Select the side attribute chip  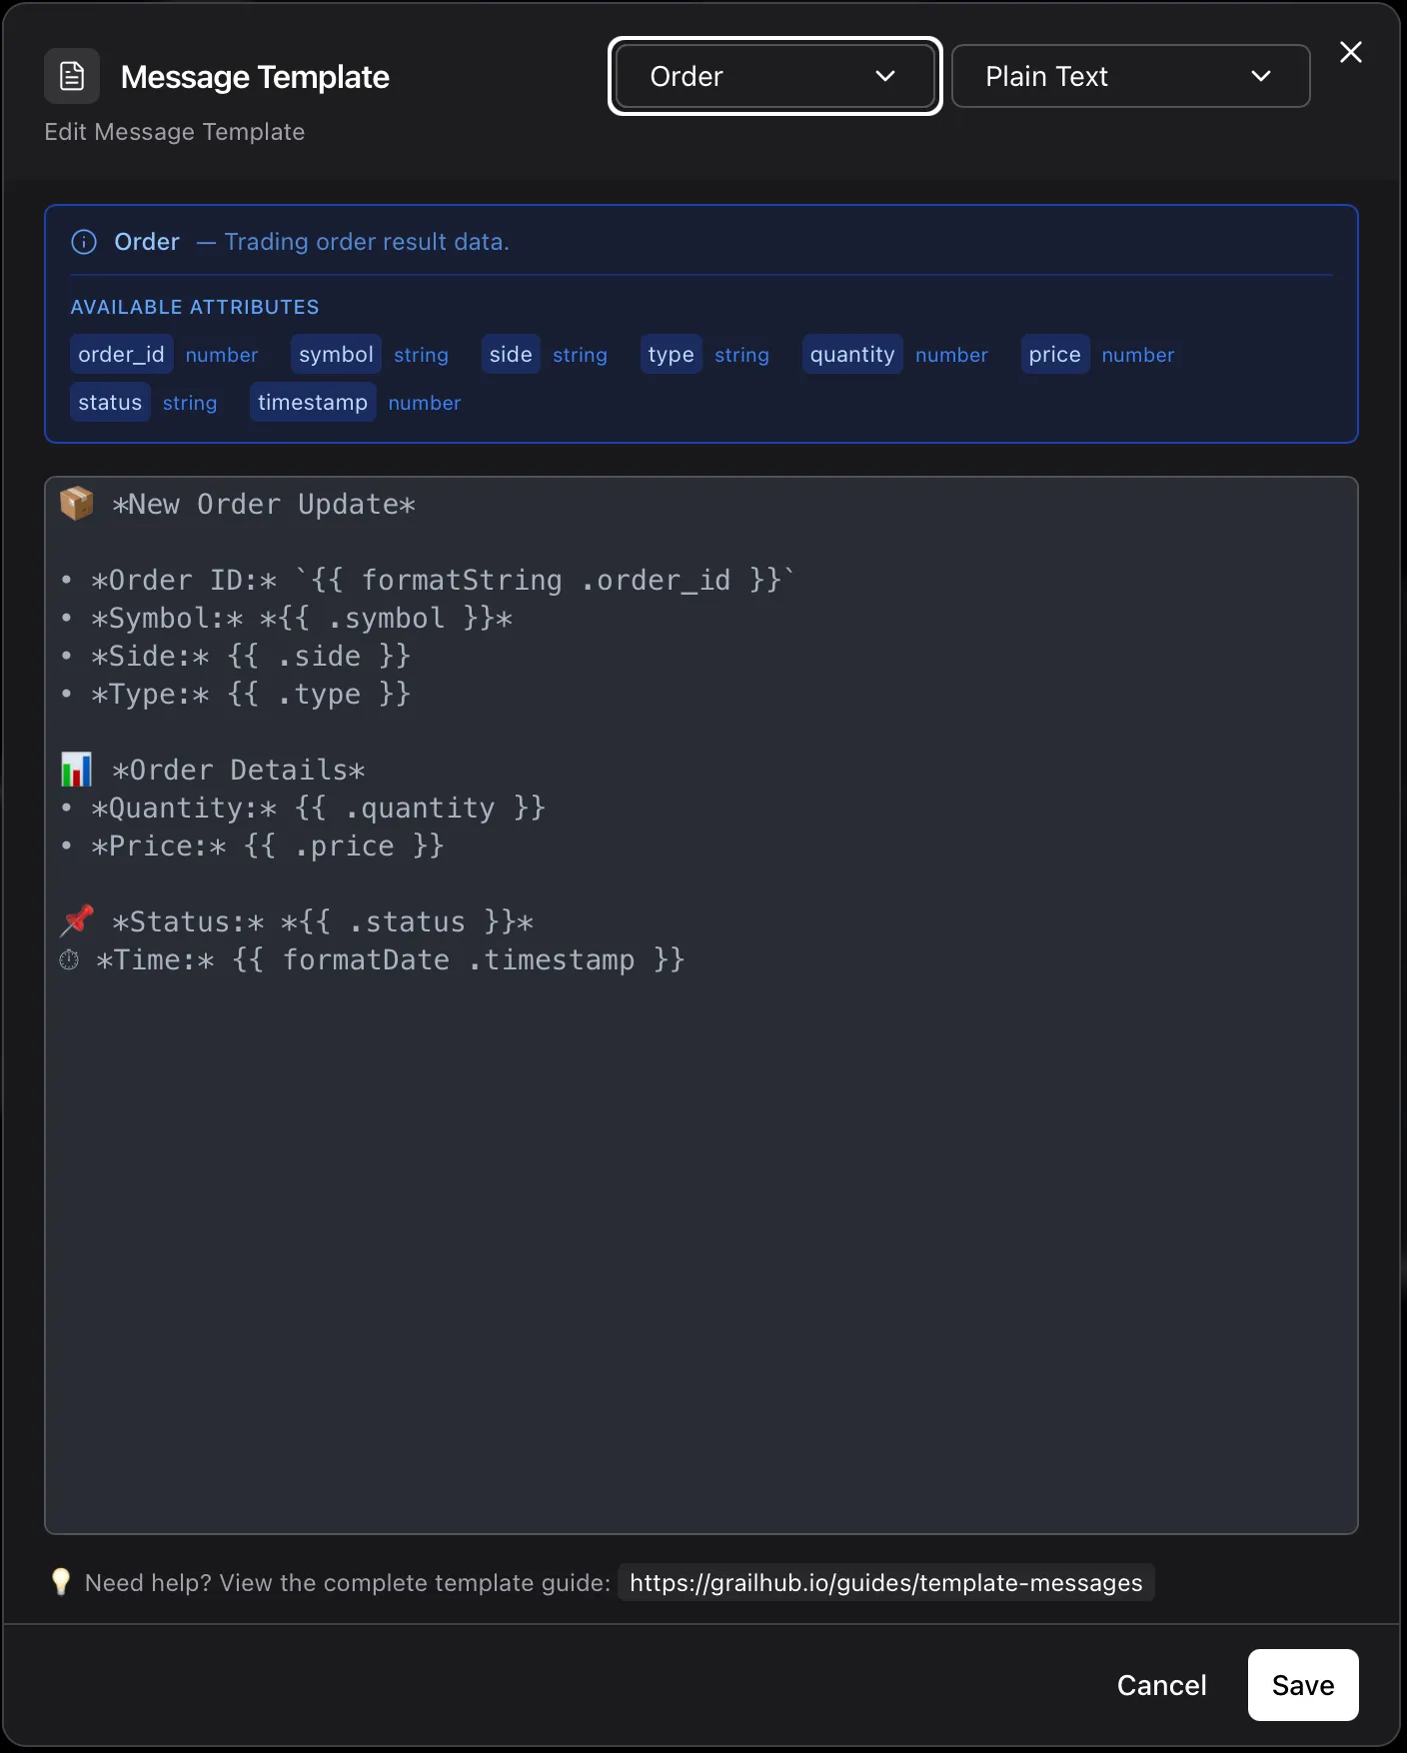[510, 355]
